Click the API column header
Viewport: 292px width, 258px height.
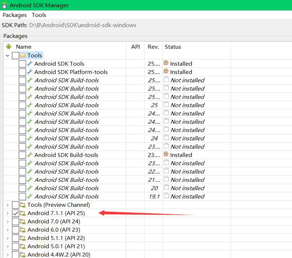(x=136, y=47)
